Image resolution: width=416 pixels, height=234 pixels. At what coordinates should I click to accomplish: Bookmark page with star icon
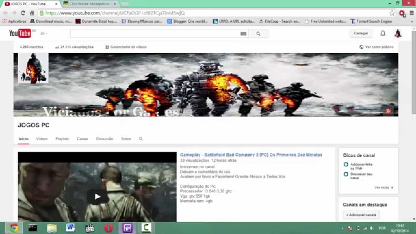[392, 13]
